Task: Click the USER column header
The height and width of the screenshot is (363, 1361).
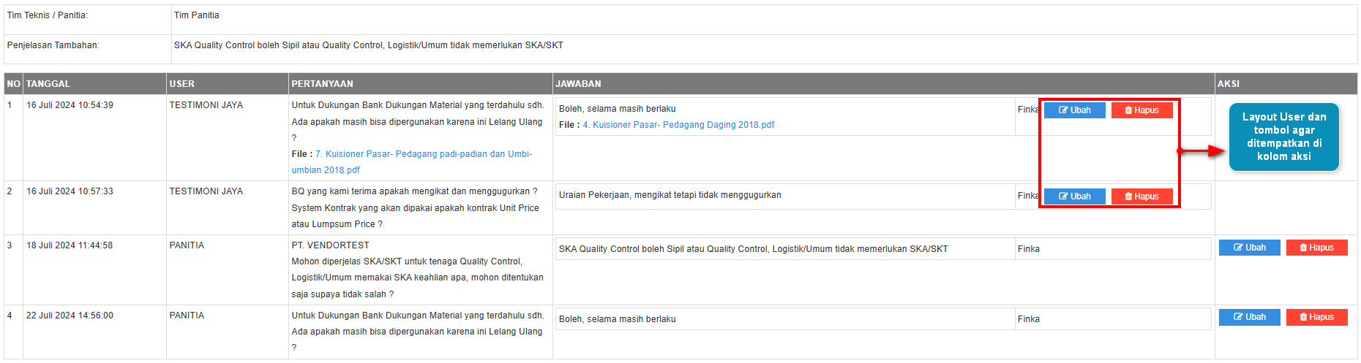Action: [x=182, y=84]
